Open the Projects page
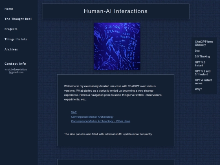 (11, 29)
